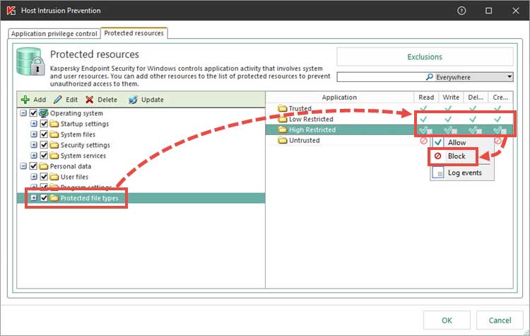The image size is (530, 336).
Task: Expand the User files node
Action: click(34, 177)
